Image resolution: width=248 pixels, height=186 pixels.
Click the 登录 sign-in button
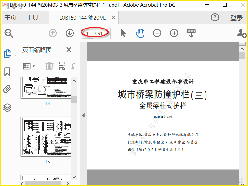[236, 18]
